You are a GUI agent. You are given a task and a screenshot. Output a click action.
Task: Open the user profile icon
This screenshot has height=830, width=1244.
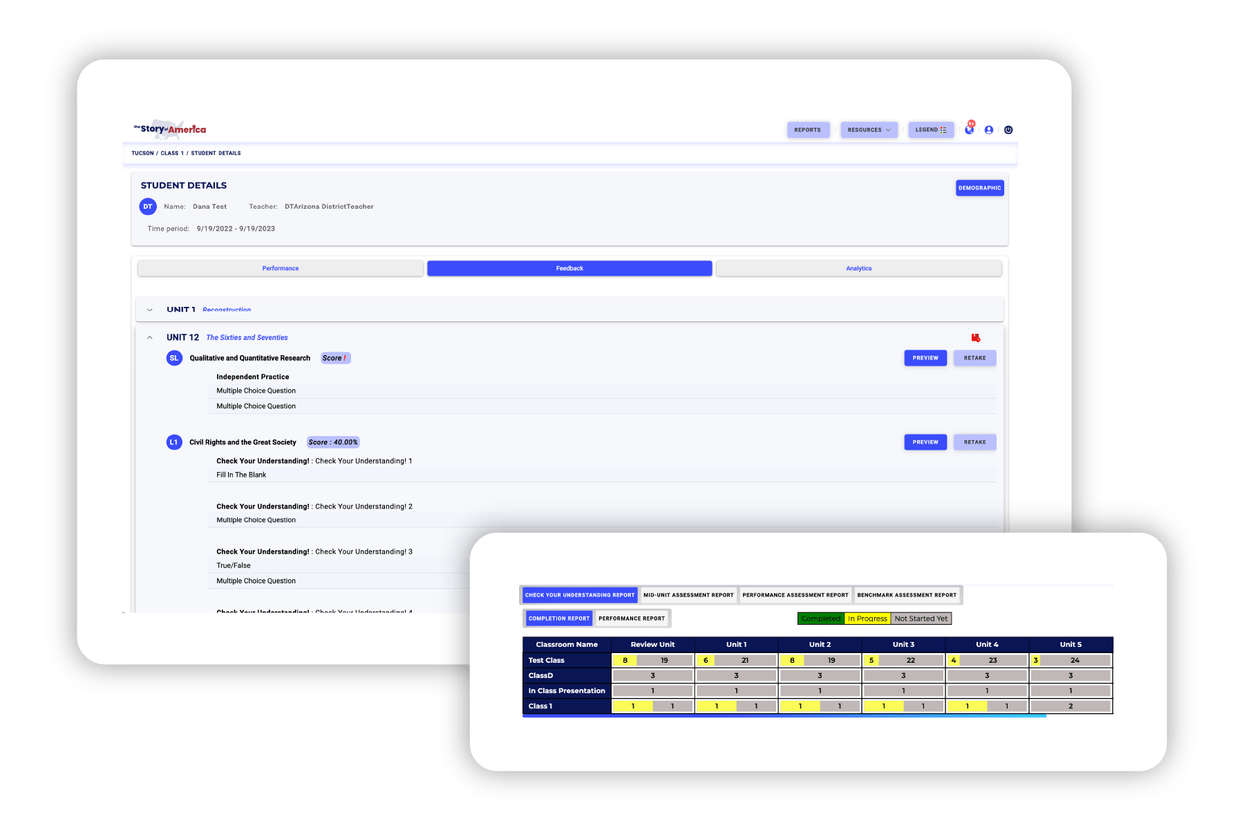click(x=988, y=129)
